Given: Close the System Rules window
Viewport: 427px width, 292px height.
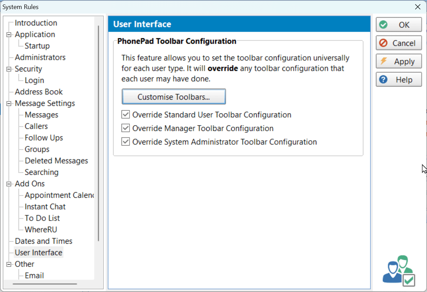Looking at the screenshot, I should tap(418, 7).
